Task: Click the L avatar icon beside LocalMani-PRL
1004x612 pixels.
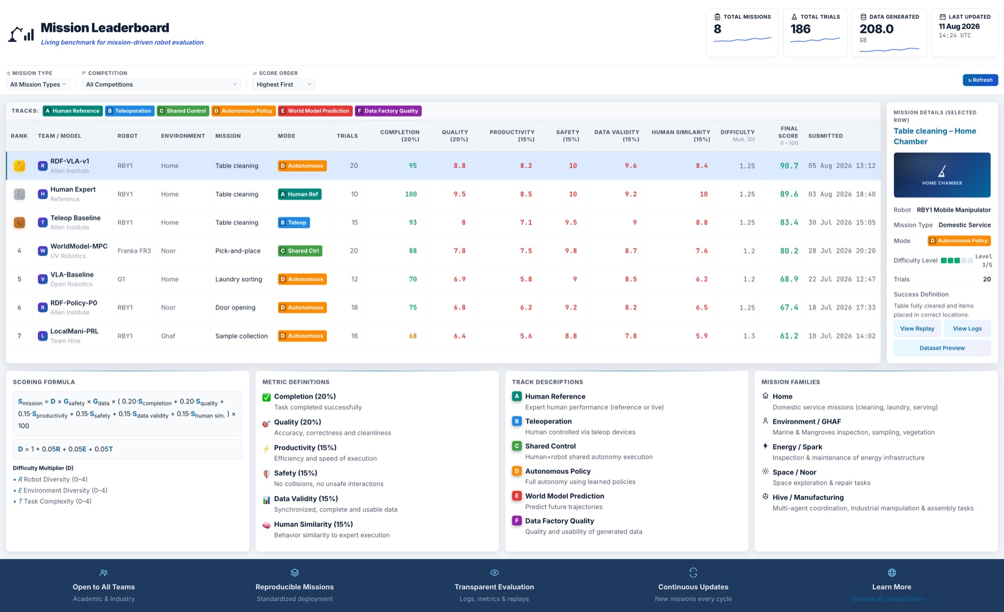Action: coord(42,336)
